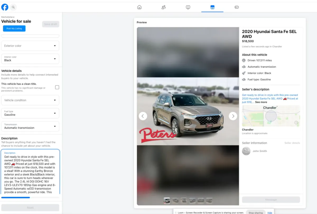Open the Fuel type dropdown
The width and height of the screenshot is (317, 214).
(30, 113)
